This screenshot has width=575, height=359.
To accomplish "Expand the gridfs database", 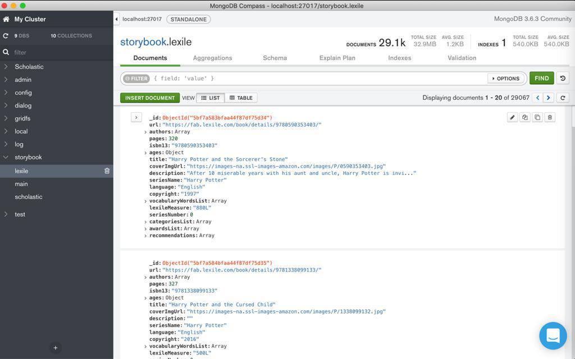I will click(6, 118).
